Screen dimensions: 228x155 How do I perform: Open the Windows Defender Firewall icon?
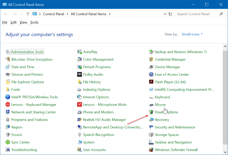point(151,149)
